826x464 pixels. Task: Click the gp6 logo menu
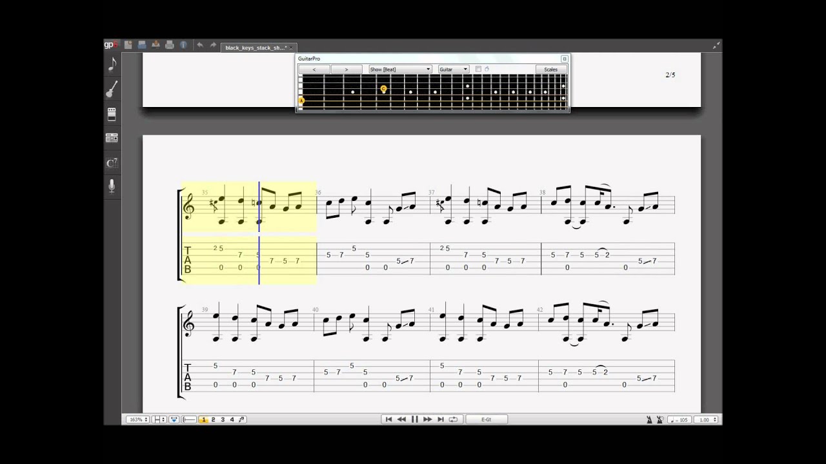[111, 45]
